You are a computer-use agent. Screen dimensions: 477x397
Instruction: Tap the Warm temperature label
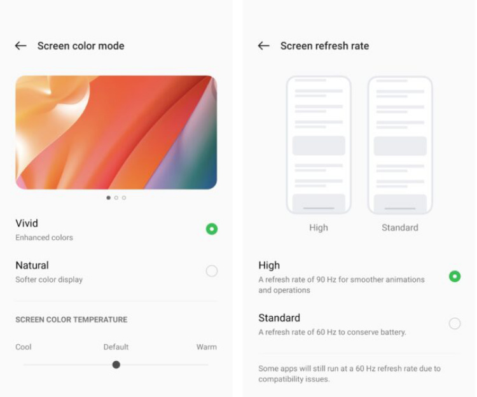pyautogui.click(x=207, y=347)
